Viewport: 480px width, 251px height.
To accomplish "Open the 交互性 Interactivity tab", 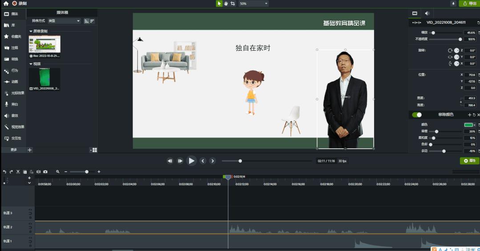I will [12, 138].
